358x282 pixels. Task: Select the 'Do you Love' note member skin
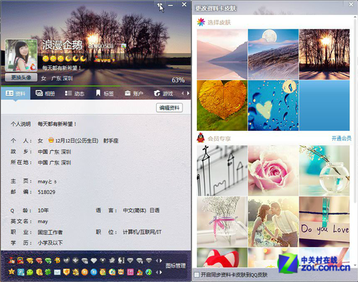point(324,222)
